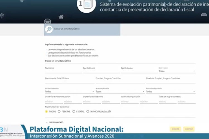Click máximo field under Total de Ingresos Netos
Screen dimensions: 209x139
[186, 102]
